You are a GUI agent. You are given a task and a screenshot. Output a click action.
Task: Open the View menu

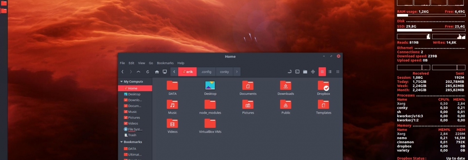tap(142, 63)
